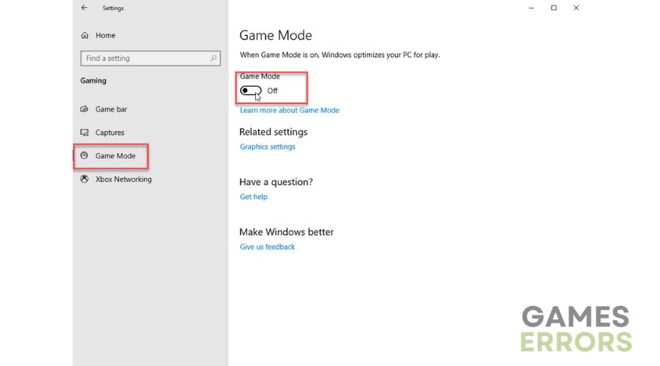Image resolution: width=660 pixels, height=366 pixels.
Task: Open the Game bar section
Action: 111,109
